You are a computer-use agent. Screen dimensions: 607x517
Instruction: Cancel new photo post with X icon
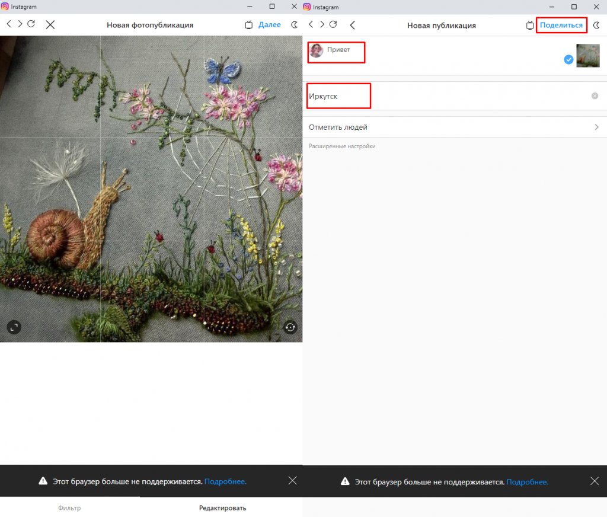click(x=50, y=25)
